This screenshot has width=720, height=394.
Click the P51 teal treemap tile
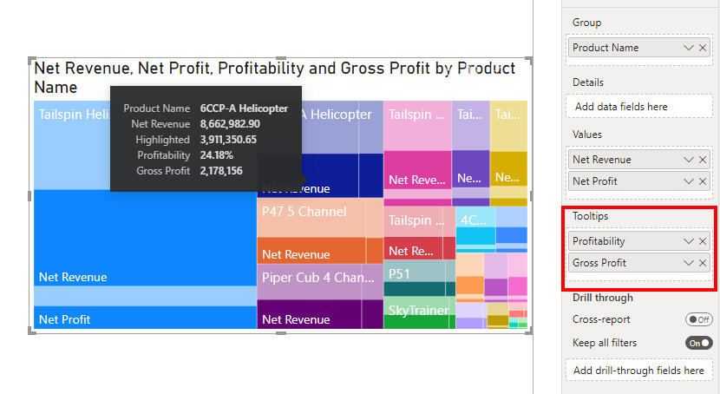pyautogui.click(x=418, y=275)
